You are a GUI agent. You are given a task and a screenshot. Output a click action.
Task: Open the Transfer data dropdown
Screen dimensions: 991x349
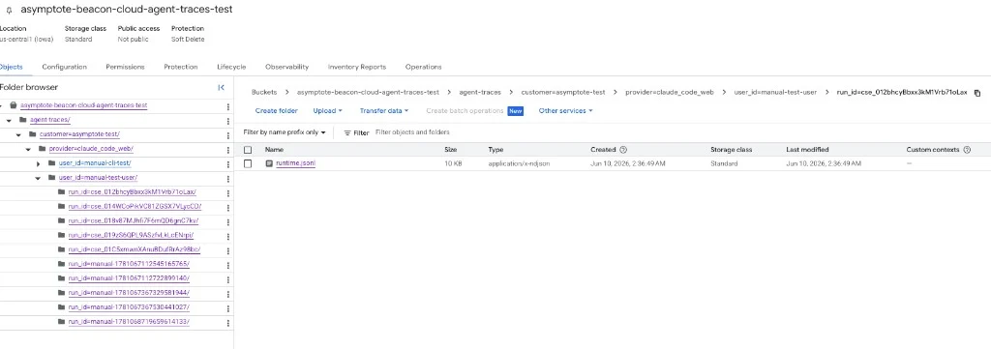[384, 110]
